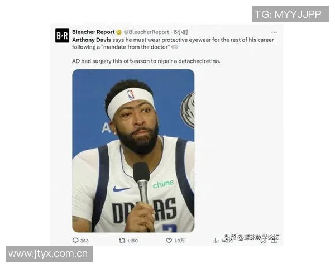335x268 pixels.
Task: Bookmark the tweet with the bookmark icon
Action: coord(263,241)
